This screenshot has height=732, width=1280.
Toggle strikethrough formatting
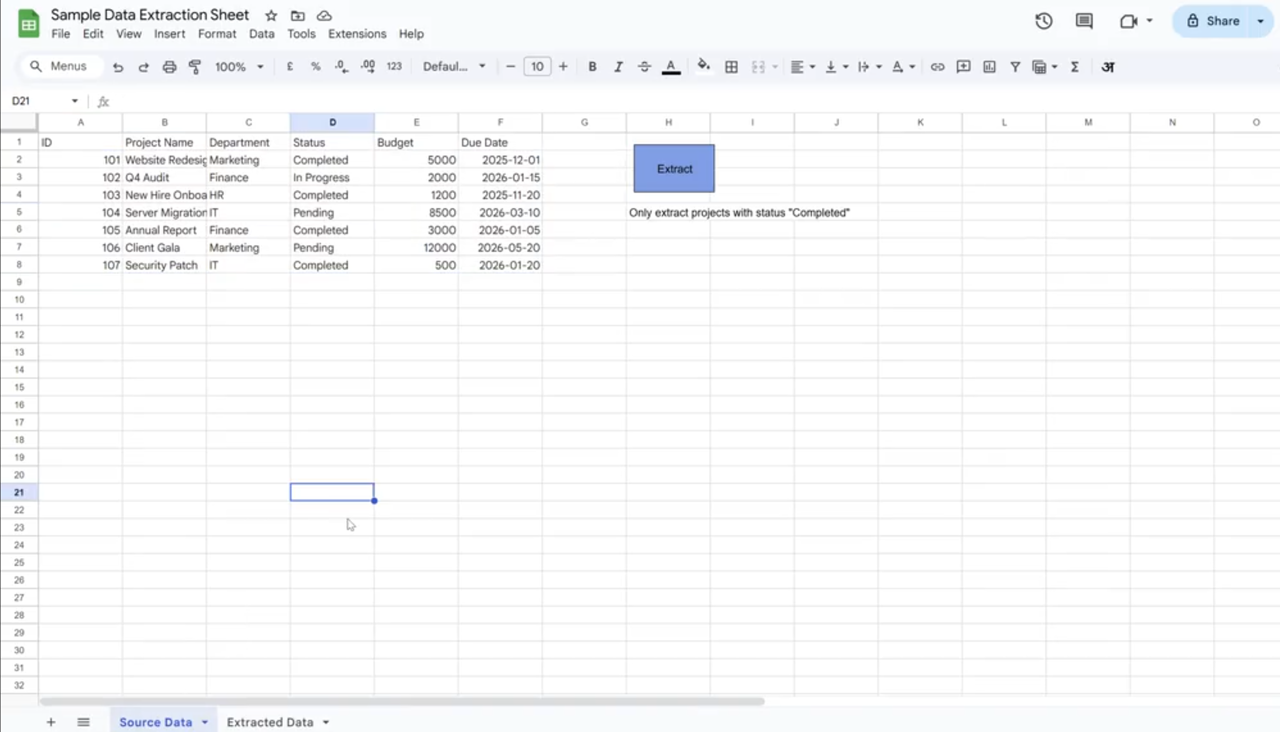644,66
